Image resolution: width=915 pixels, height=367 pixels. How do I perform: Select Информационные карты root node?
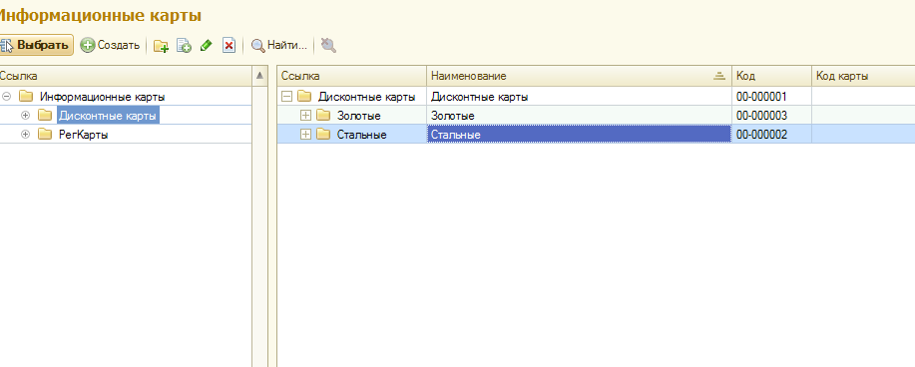coord(102,97)
